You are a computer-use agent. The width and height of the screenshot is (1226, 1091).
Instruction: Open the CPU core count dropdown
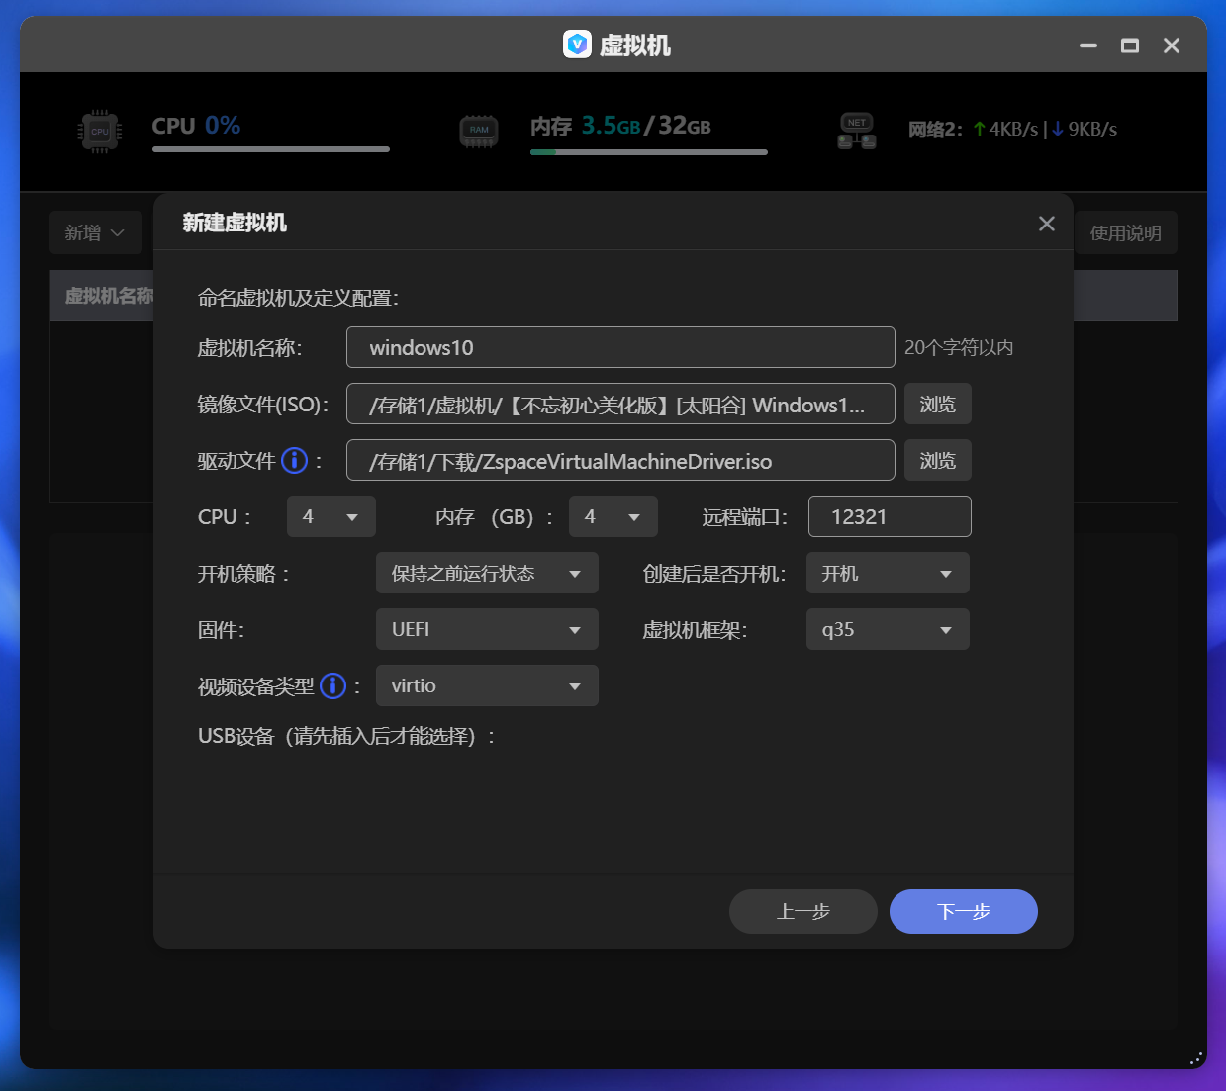(331, 516)
